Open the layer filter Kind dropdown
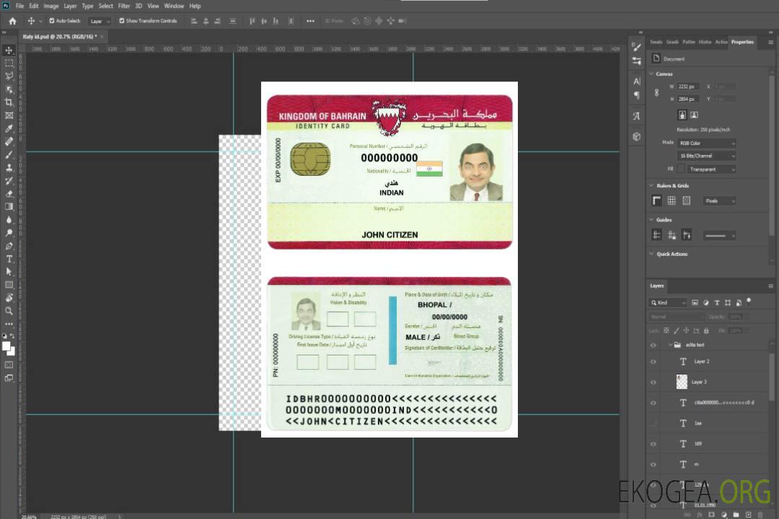Image resolution: width=779 pixels, height=519 pixels. 669,303
